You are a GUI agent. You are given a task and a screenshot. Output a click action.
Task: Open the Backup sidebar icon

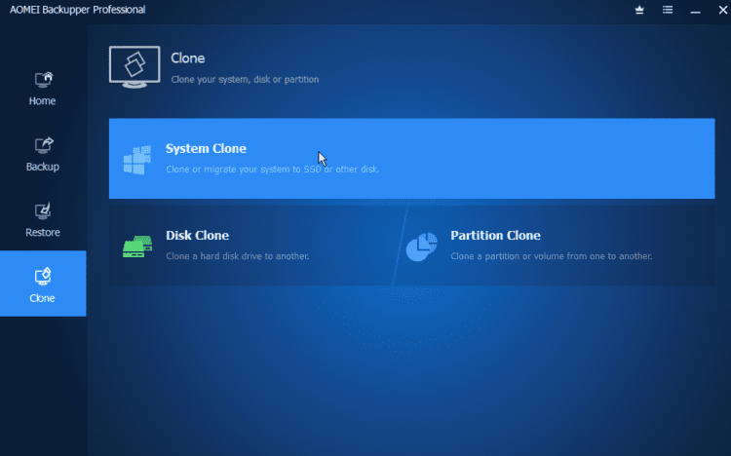[43, 145]
